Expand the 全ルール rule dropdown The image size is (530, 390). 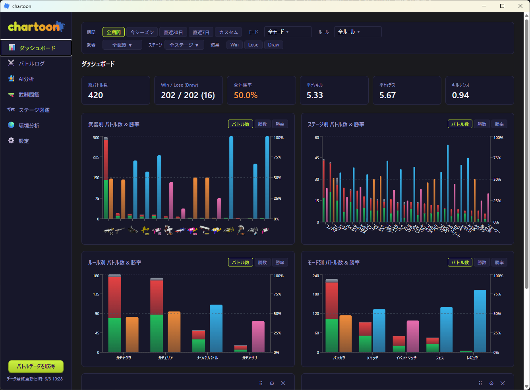click(x=358, y=32)
